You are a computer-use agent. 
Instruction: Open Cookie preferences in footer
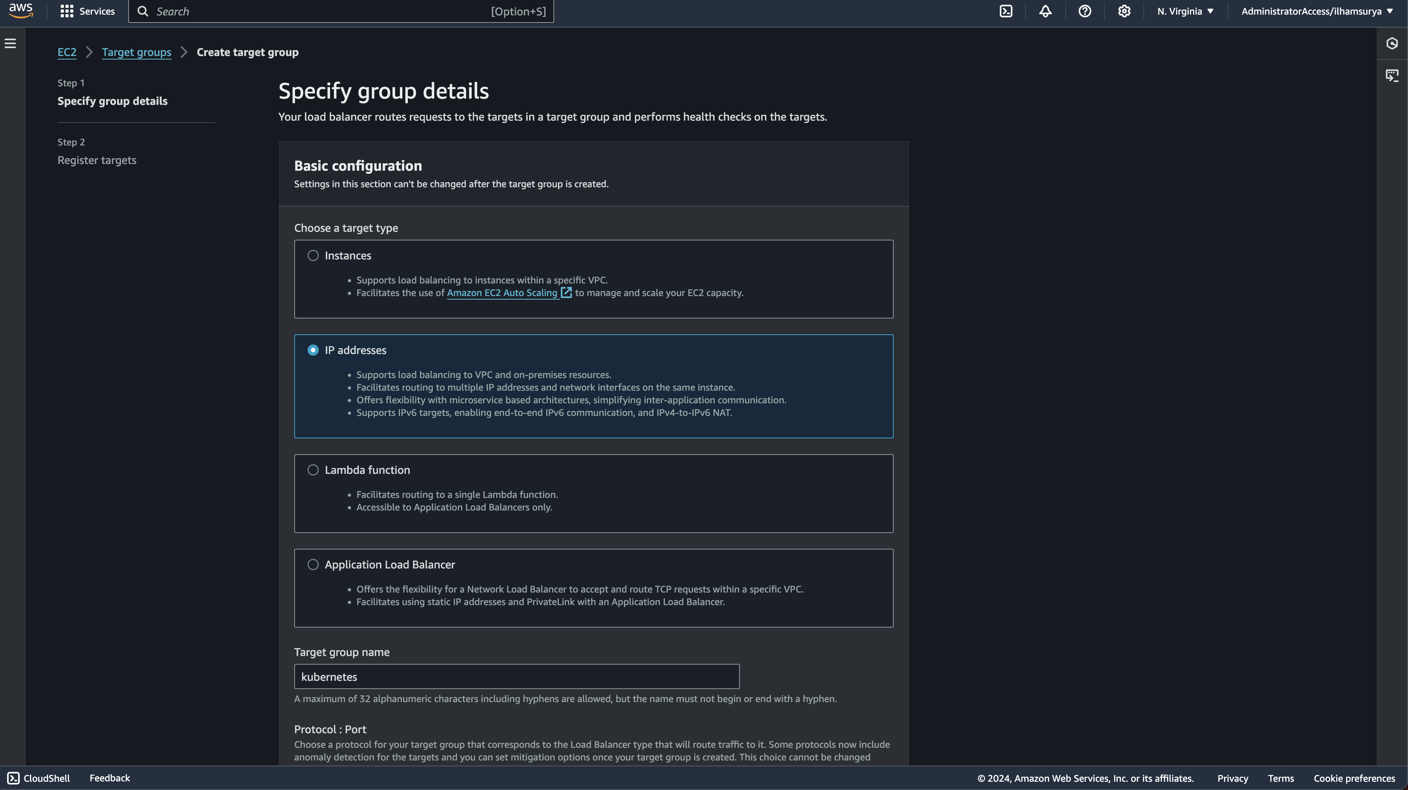[1354, 779]
